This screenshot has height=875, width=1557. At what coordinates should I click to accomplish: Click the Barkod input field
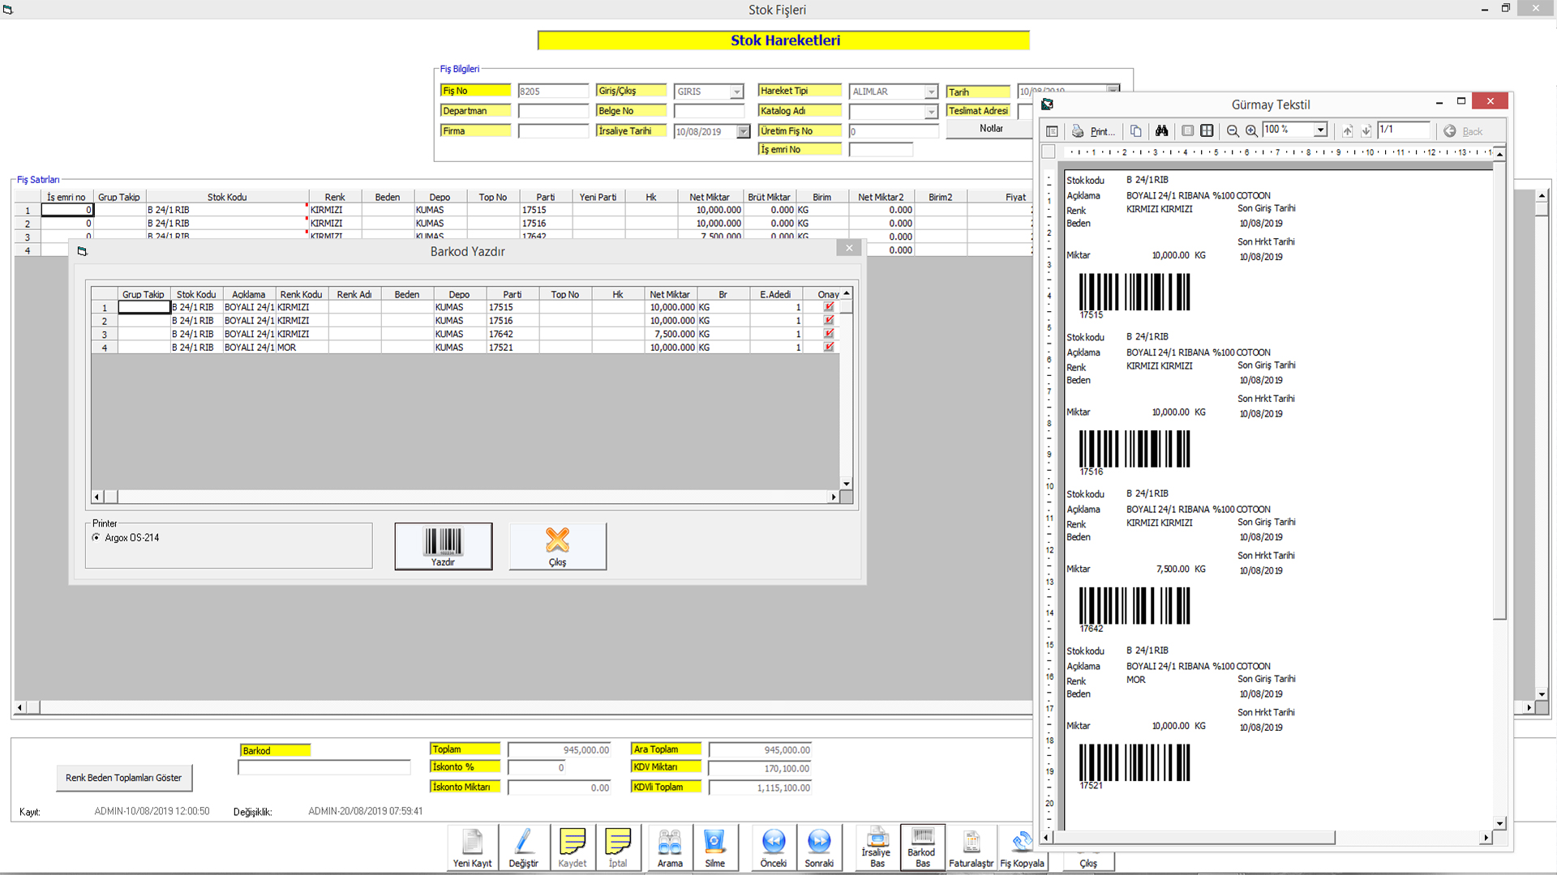point(324,767)
